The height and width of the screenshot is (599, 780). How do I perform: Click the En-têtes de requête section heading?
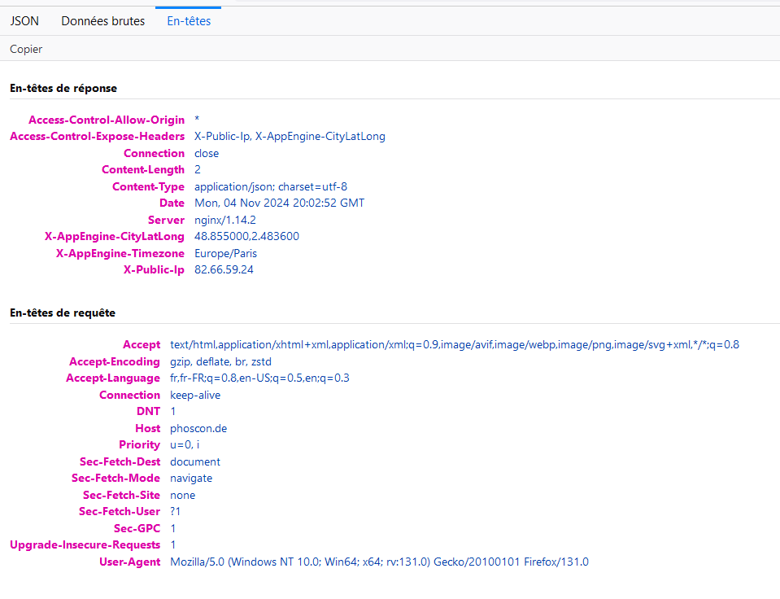pos(63,313)
